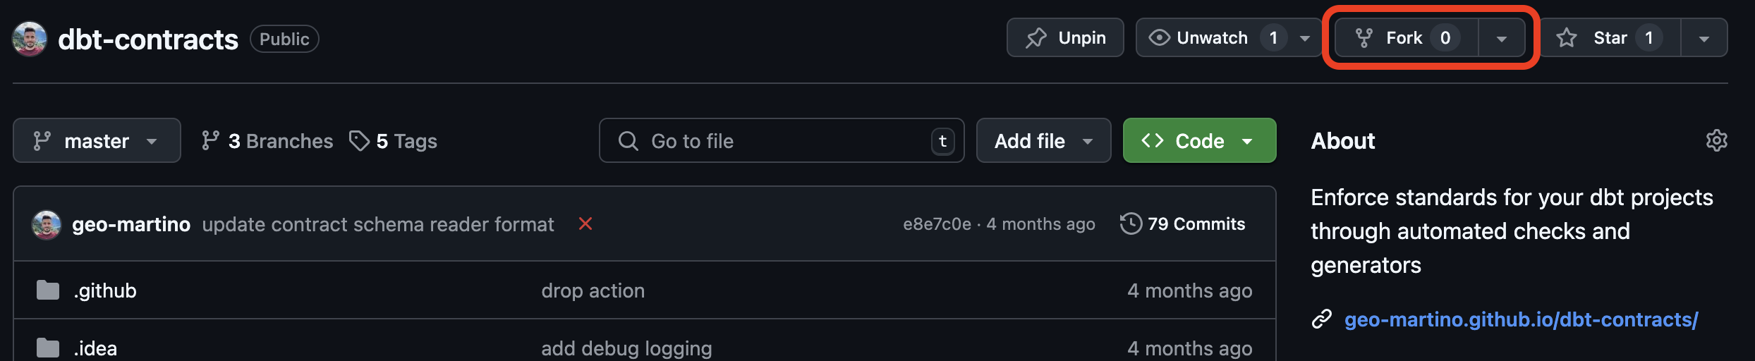The image size is (1755, 361).
Task: Click the dbt-contracts owner avatar
Action: click(x=30, y=39)
